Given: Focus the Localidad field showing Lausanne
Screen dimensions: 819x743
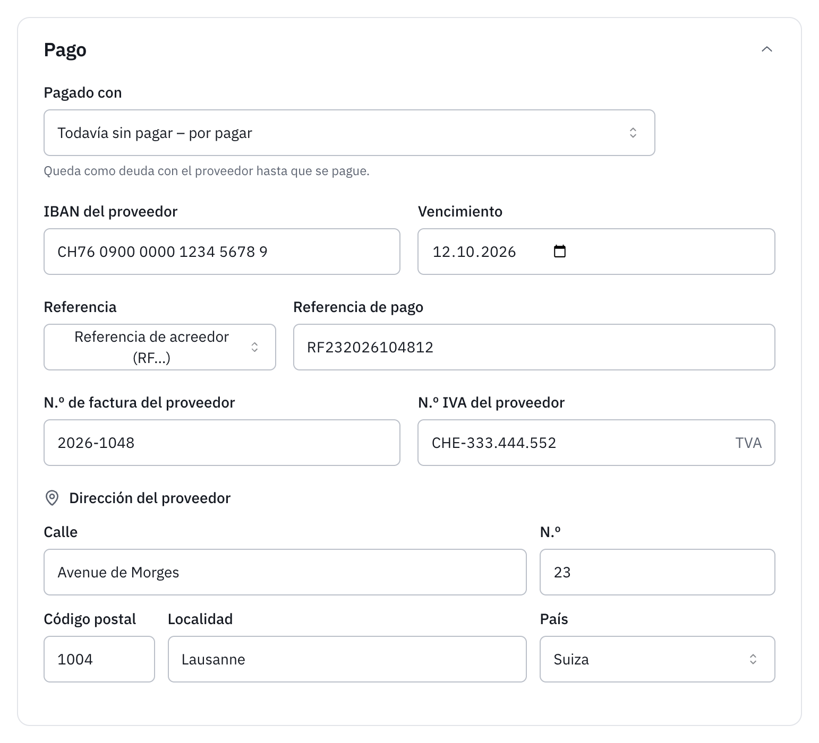Looking at the screenshot, I should click(347, 659).
